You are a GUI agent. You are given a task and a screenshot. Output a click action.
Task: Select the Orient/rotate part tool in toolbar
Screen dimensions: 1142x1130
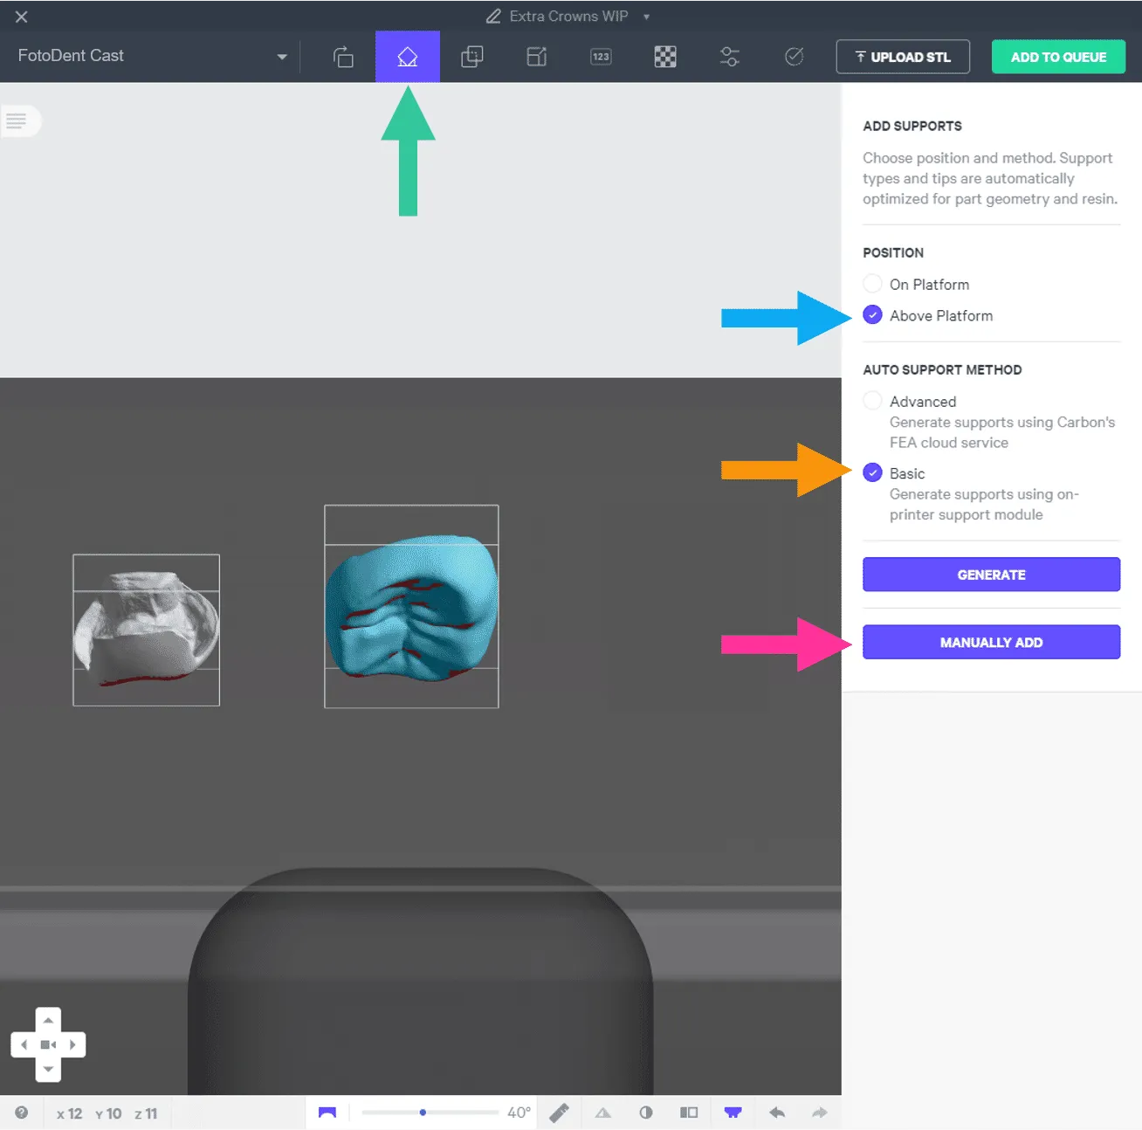(343, 57)
